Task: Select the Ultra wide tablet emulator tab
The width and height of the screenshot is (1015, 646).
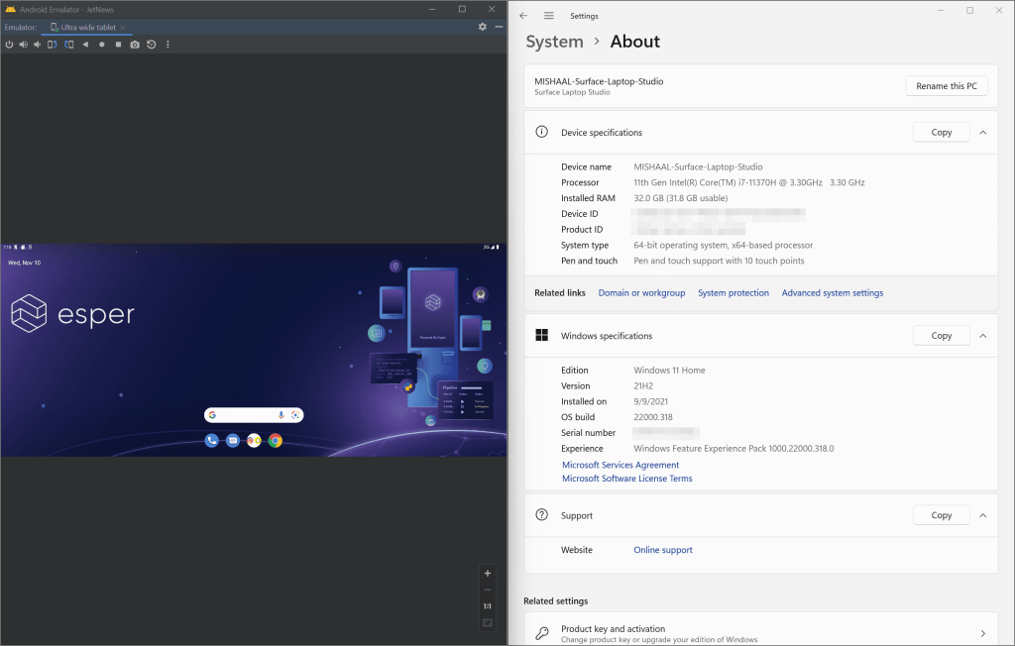Action: pos(89,27)
